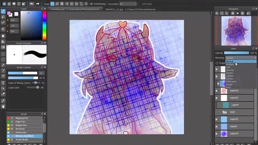
Task: Choose Overlay blending mode
Action: [241, 70]
